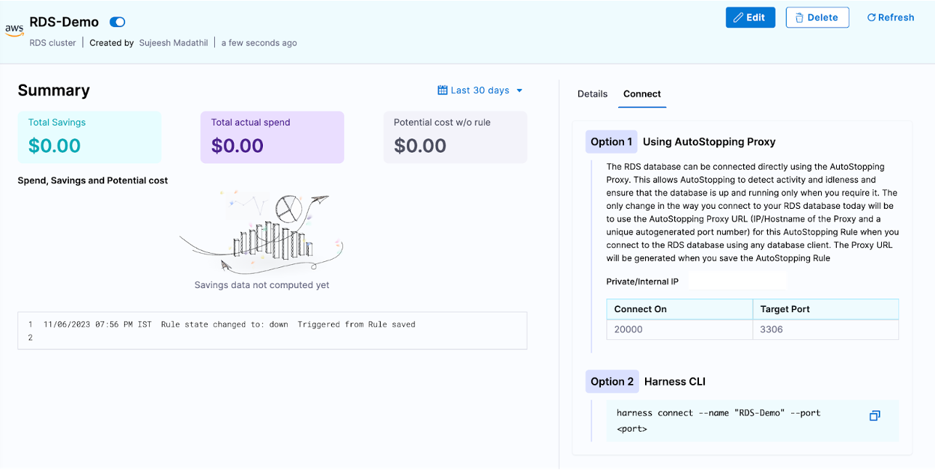
Task: Refresh the rule details
Action: coord(890,18)
